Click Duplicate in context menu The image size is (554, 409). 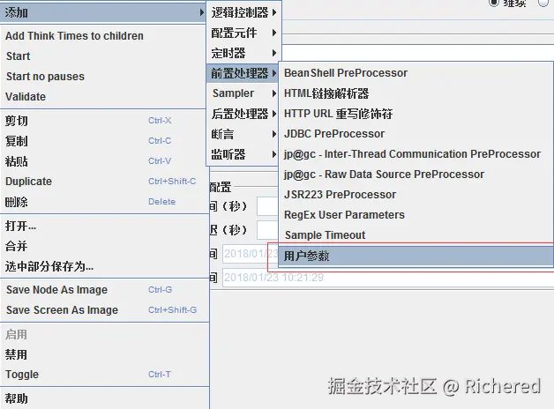104,182
